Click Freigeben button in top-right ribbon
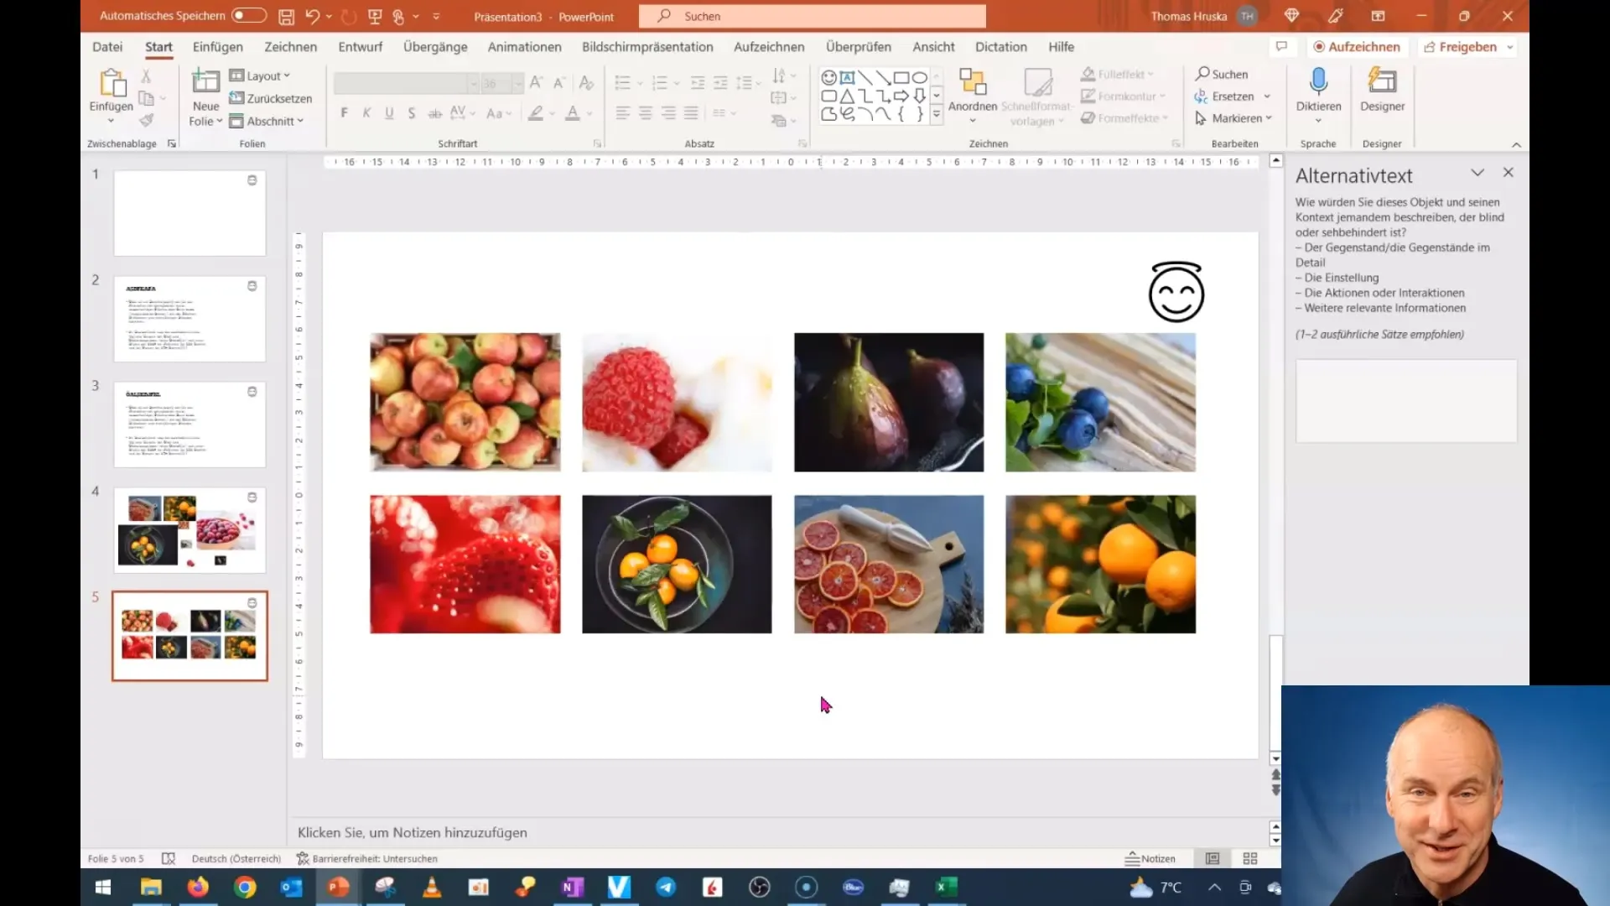Screen dimensions: 1610x906 tap(1467, 46)
